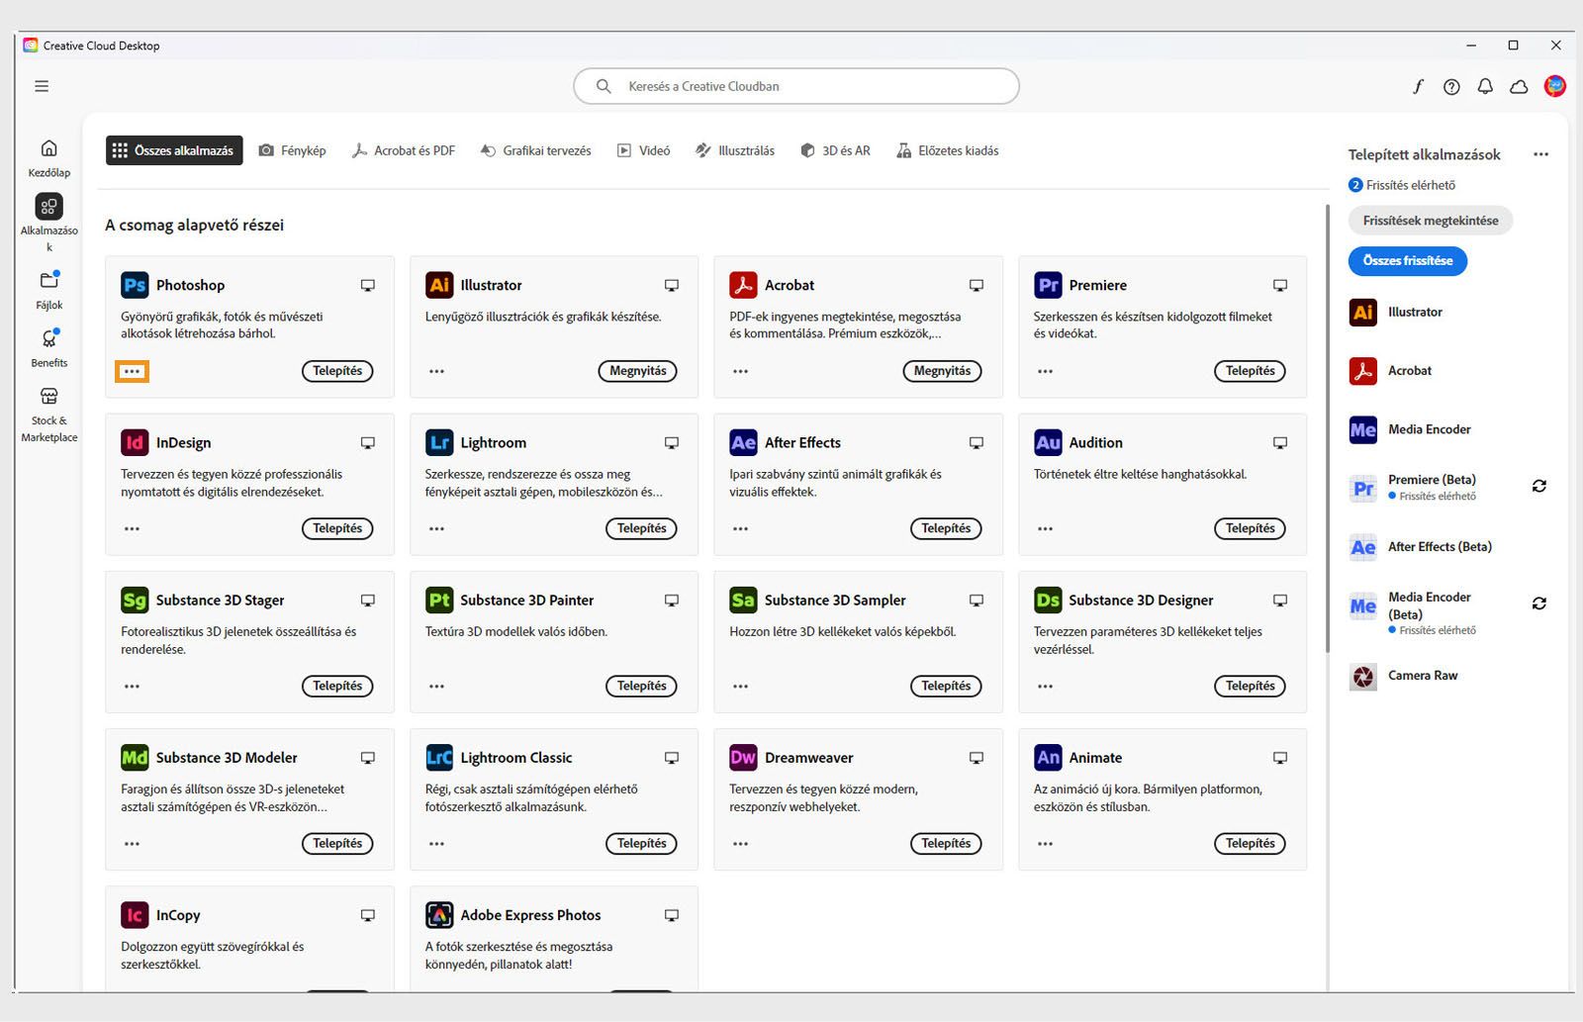Click the InDesign app icon
Screen dimensions: 1583x1022
[135, 442]
